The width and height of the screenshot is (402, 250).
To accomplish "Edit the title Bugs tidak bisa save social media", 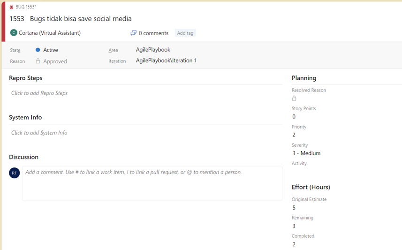I will coord(81,19).
